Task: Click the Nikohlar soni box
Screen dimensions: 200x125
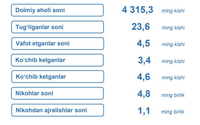Action: click(x=57, y=93)
